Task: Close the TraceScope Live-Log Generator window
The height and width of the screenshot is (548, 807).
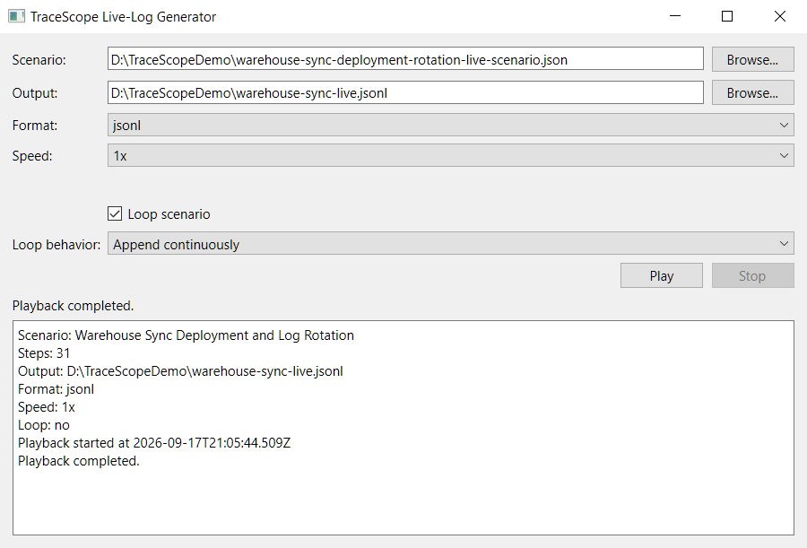Action: point(780,16)
